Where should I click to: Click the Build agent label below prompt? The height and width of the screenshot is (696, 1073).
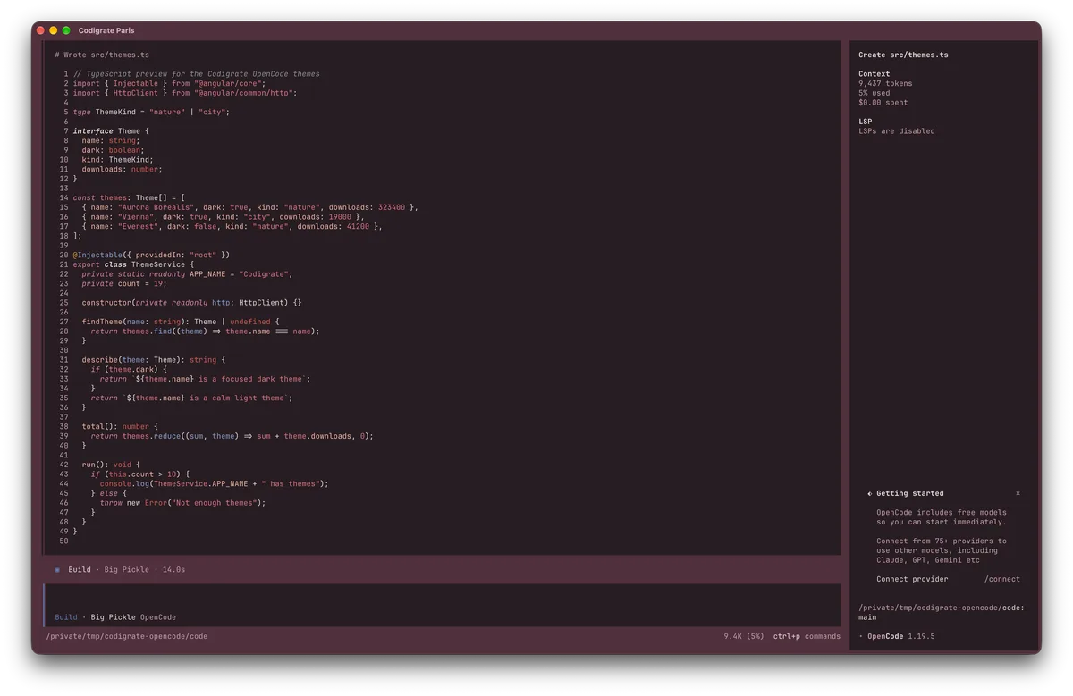tap(66, 617)
